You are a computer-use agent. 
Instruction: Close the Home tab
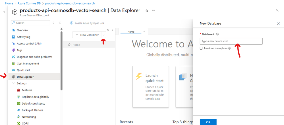(144, 32)
